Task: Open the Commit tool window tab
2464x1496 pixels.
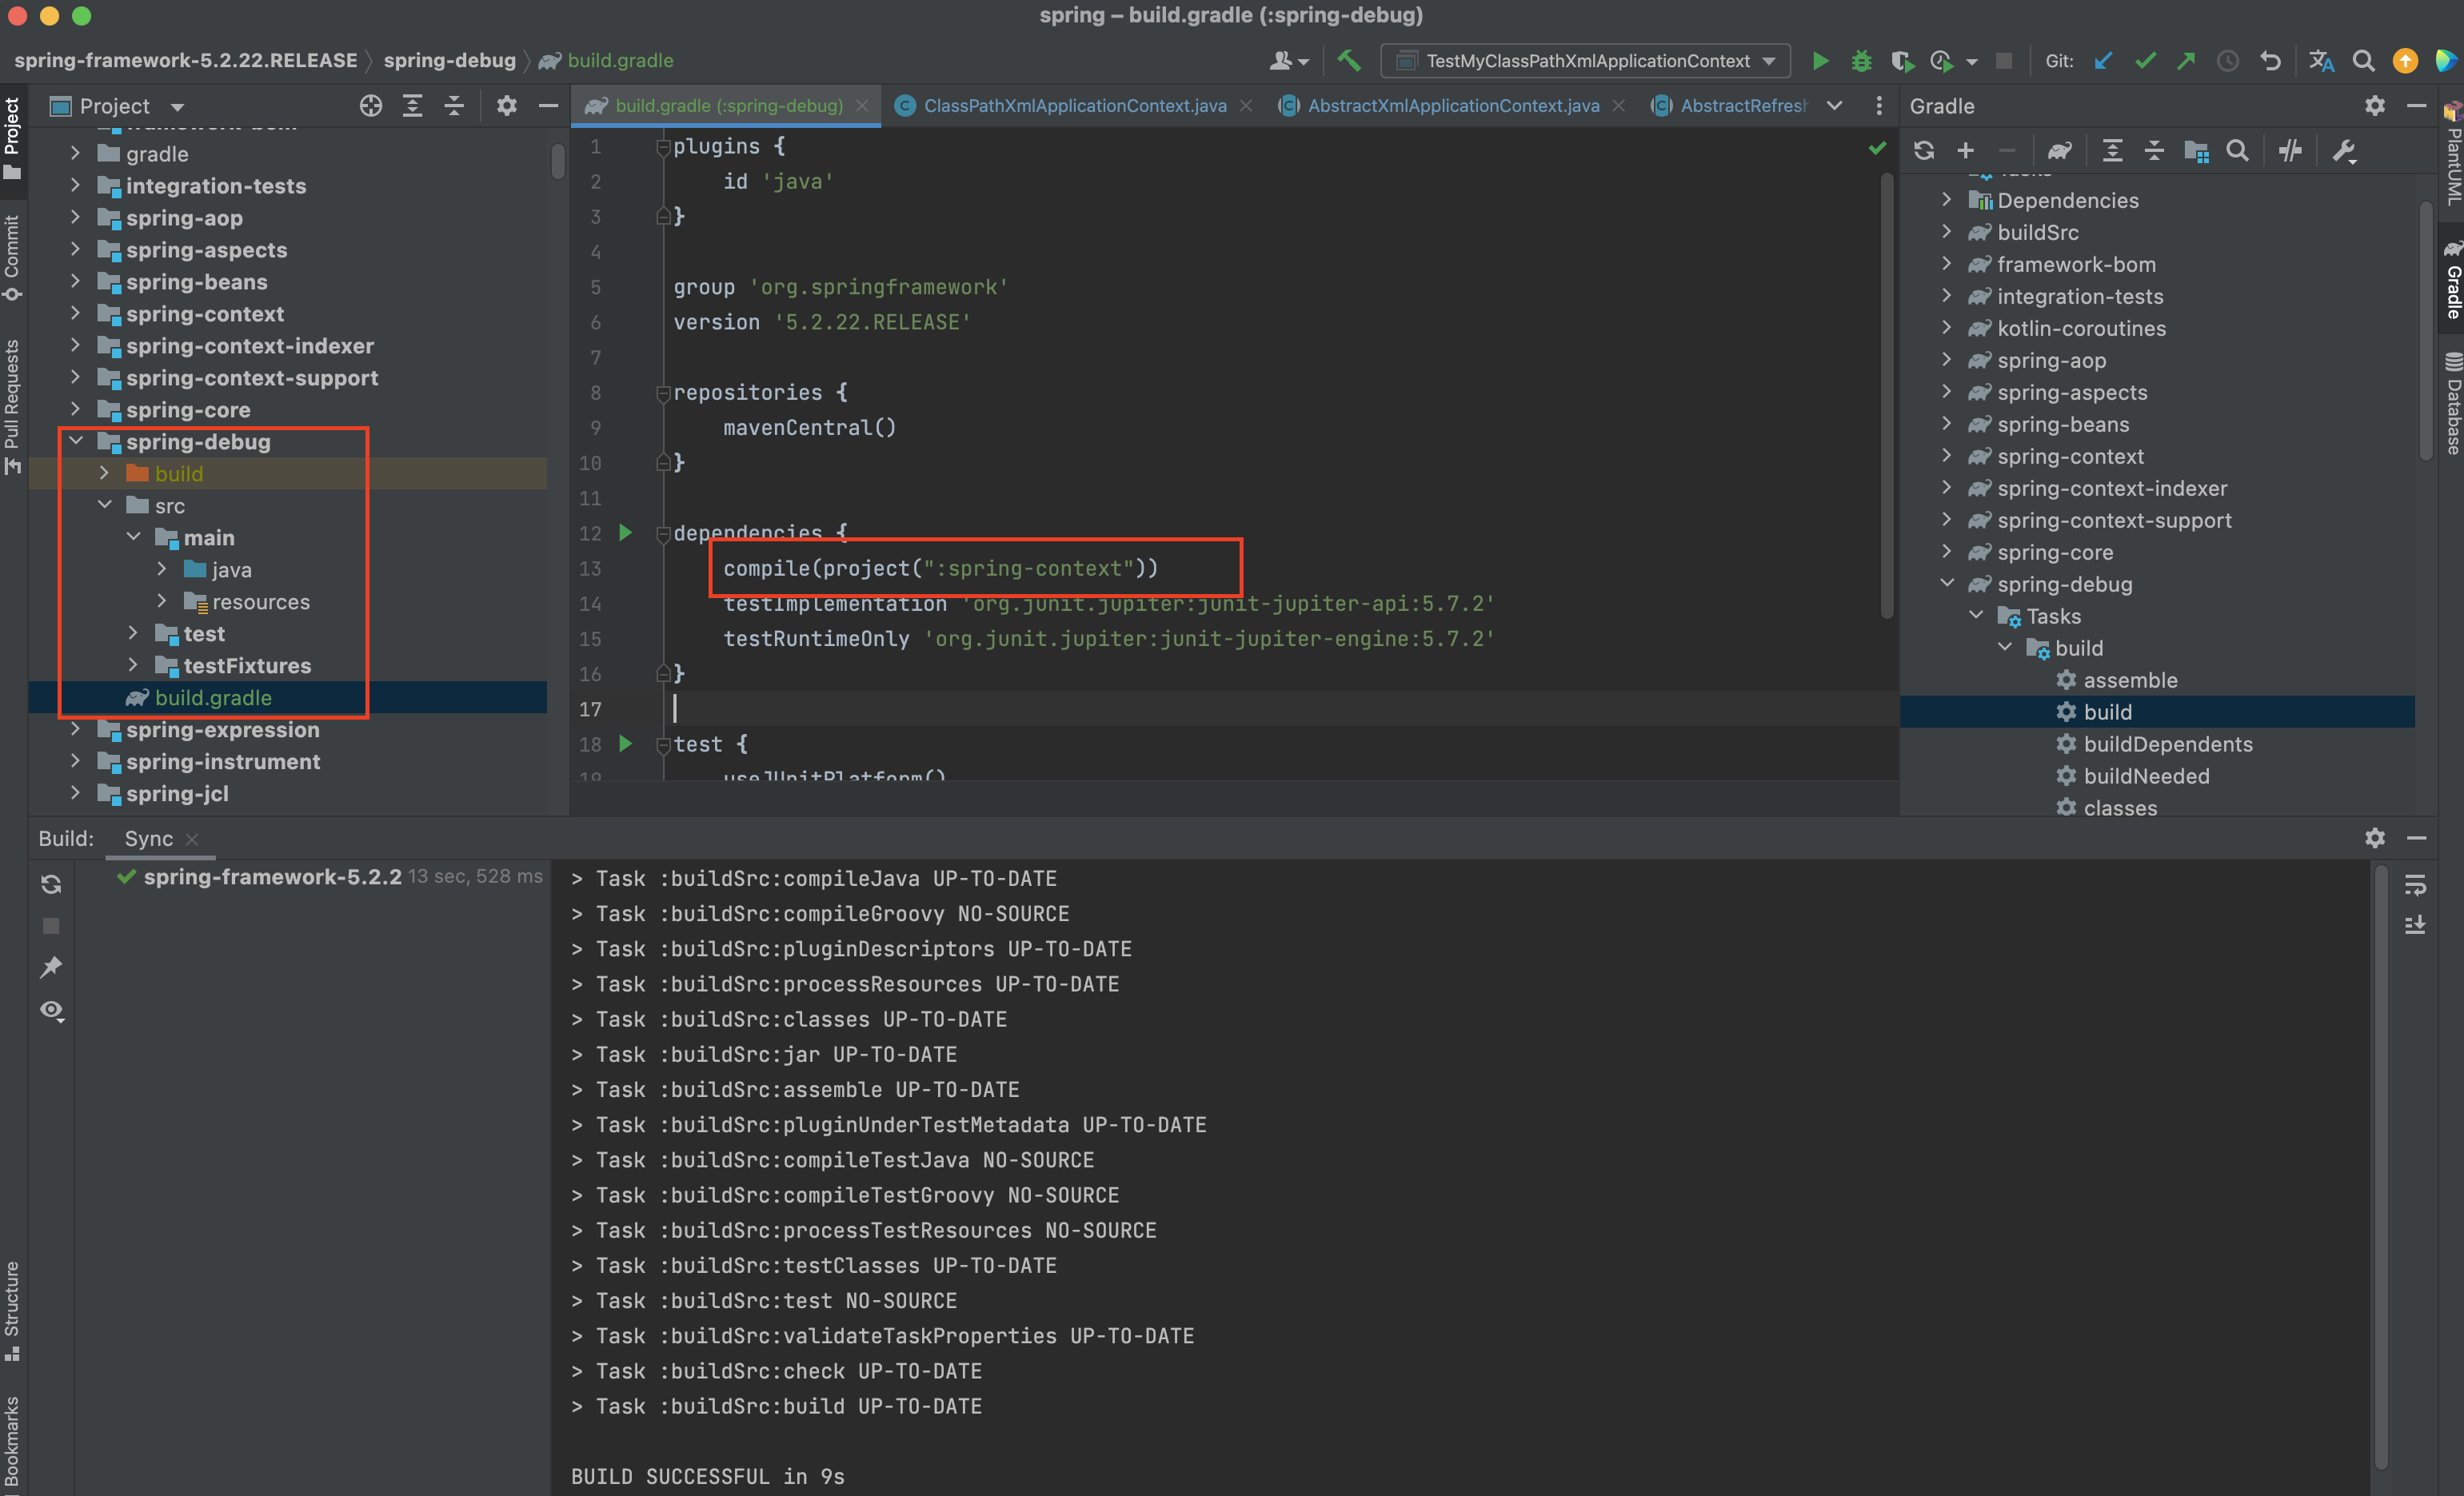Action: 12,257
